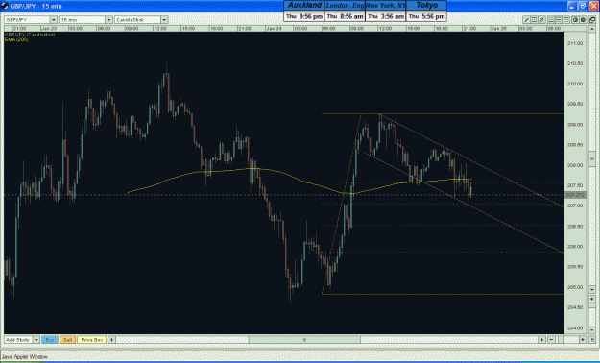Image resolution: width=600 pixels, height=363 pixels.
Task: Click the Thu 3:56 am time
Action: tap(385, 16)
